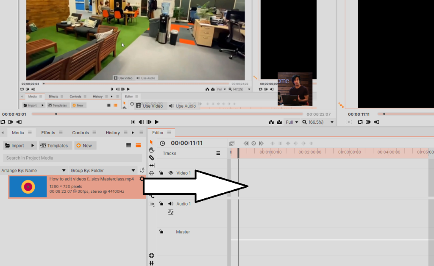Image resolution: width=434 pixels, height=266 pixels.
Task: Select the Editor tab
Action: coord(158,133)
